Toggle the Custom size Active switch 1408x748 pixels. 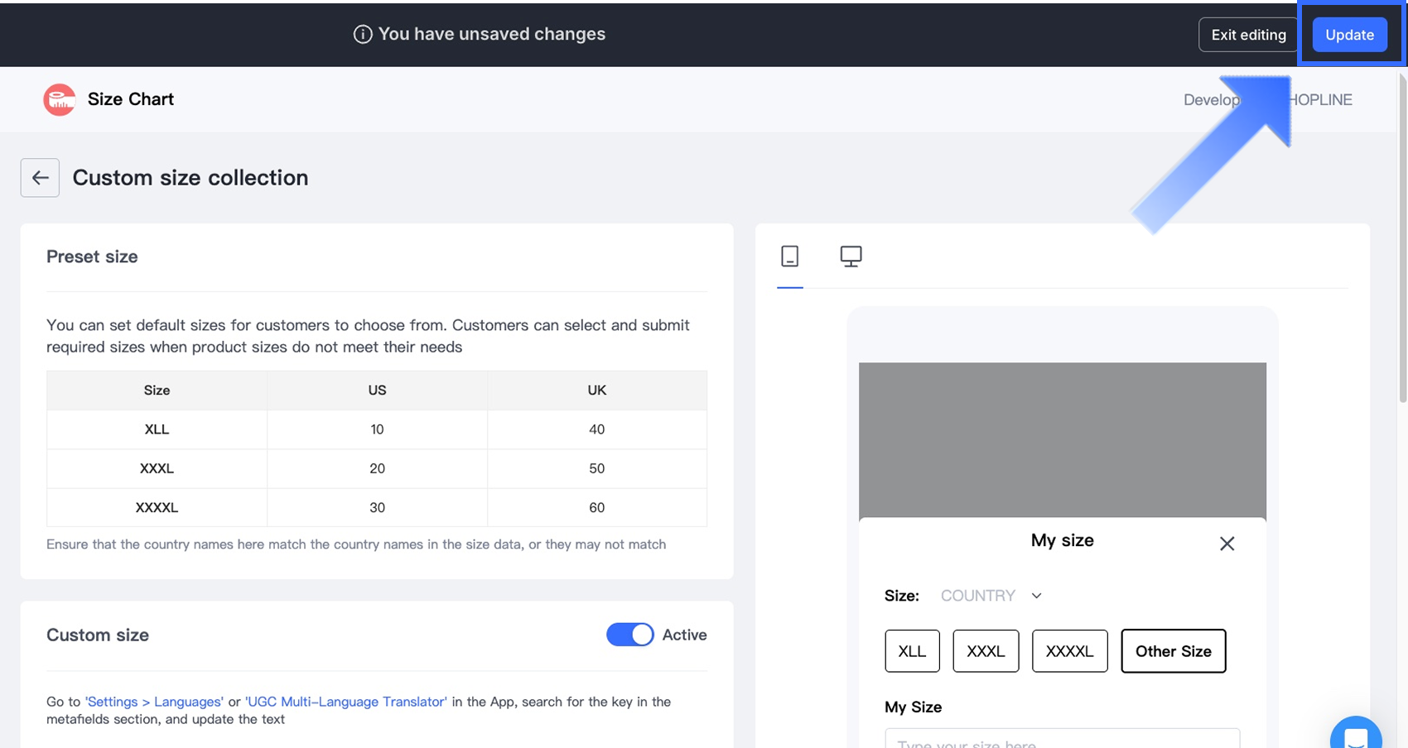pos(630,635)
